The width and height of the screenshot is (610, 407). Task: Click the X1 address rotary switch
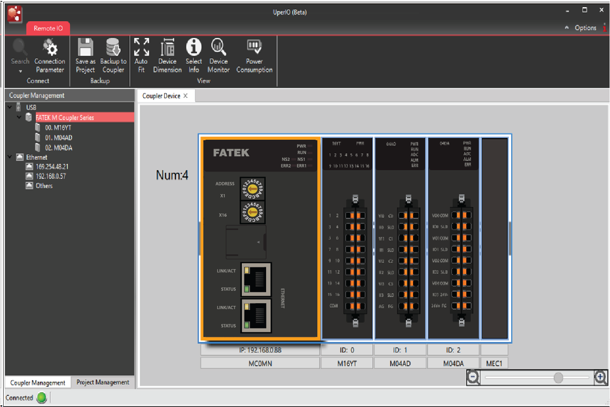tap(252, 189)
